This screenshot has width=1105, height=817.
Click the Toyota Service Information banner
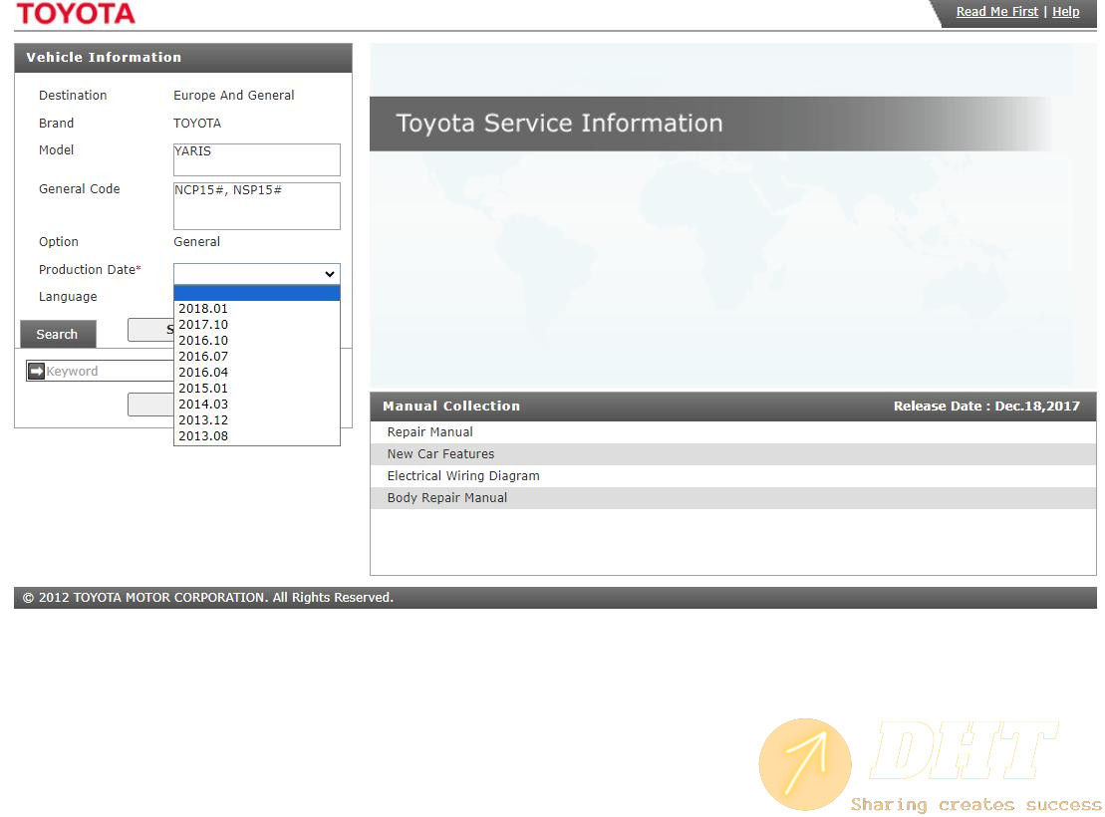(710, 124)
